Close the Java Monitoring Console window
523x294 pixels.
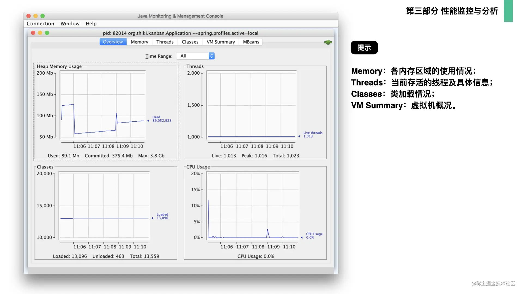28,16
